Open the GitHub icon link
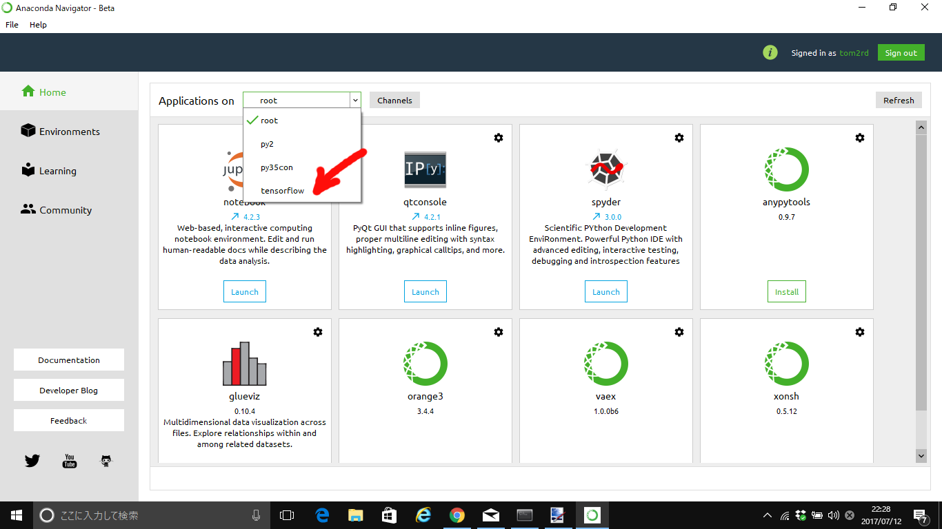The height and width of the screenshot is (529, 942). tap(106, 461)
